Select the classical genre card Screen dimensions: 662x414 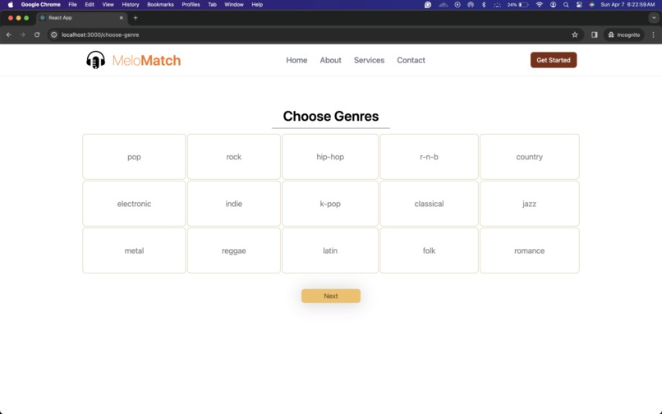tap(429, 204)
